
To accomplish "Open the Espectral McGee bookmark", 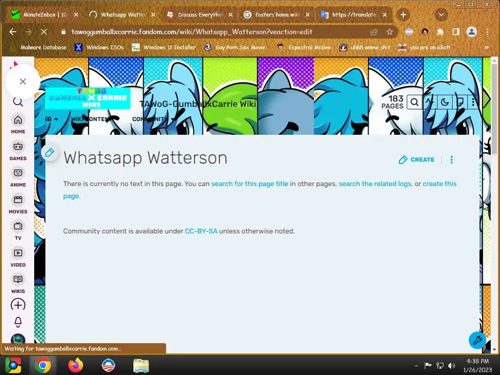I will 304,47.
